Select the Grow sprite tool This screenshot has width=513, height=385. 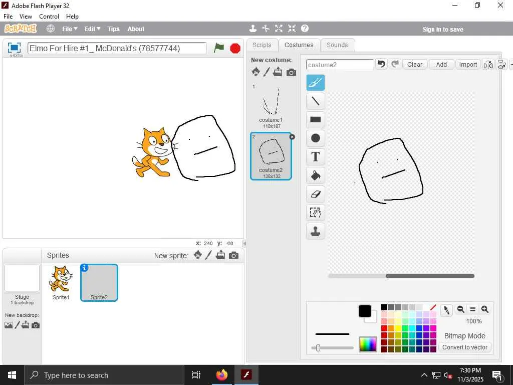tap(279, 29)
